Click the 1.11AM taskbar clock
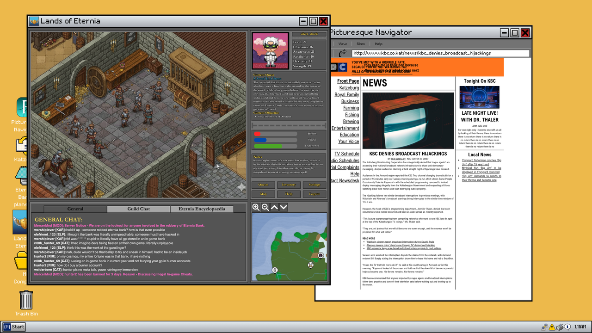Image resolution: width=592 pixels, height=333 pixels. click(580, 327)
